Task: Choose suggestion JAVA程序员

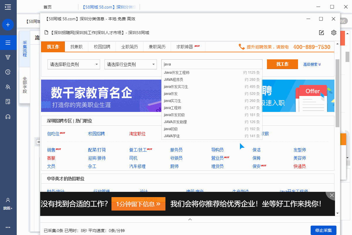Action: (212, 80)
